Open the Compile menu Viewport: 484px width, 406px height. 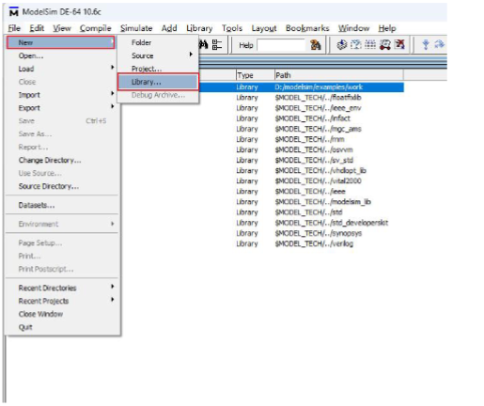point(96,28)
